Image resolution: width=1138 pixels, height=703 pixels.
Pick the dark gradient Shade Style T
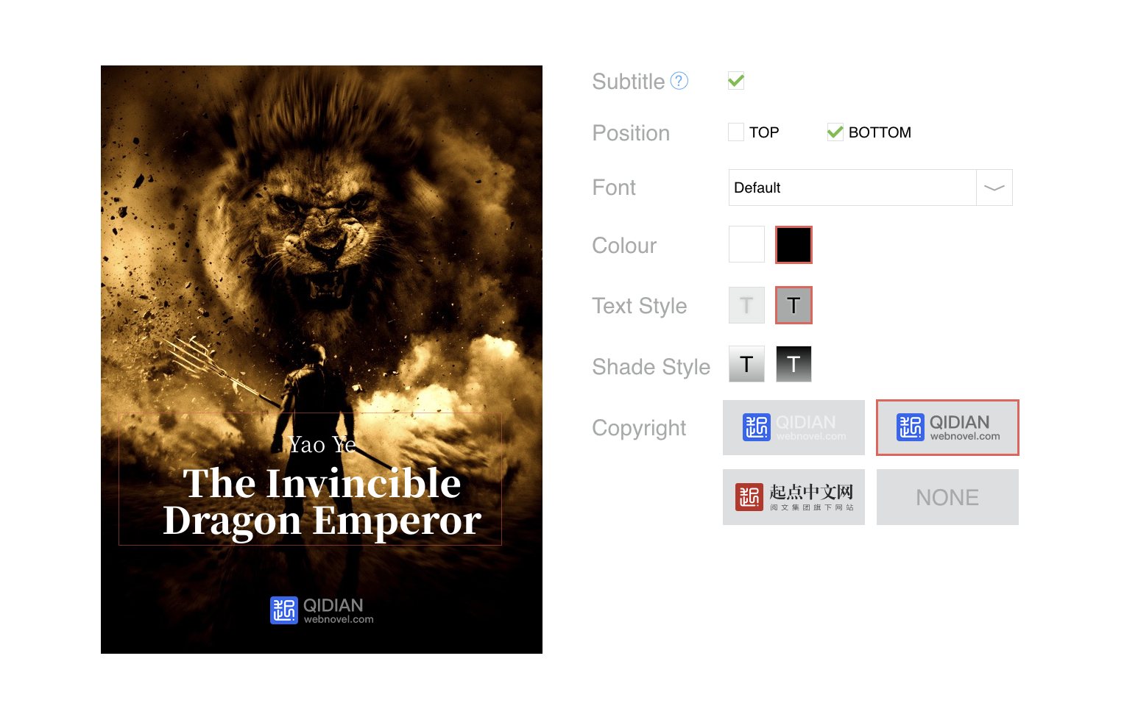pos(794,364)
